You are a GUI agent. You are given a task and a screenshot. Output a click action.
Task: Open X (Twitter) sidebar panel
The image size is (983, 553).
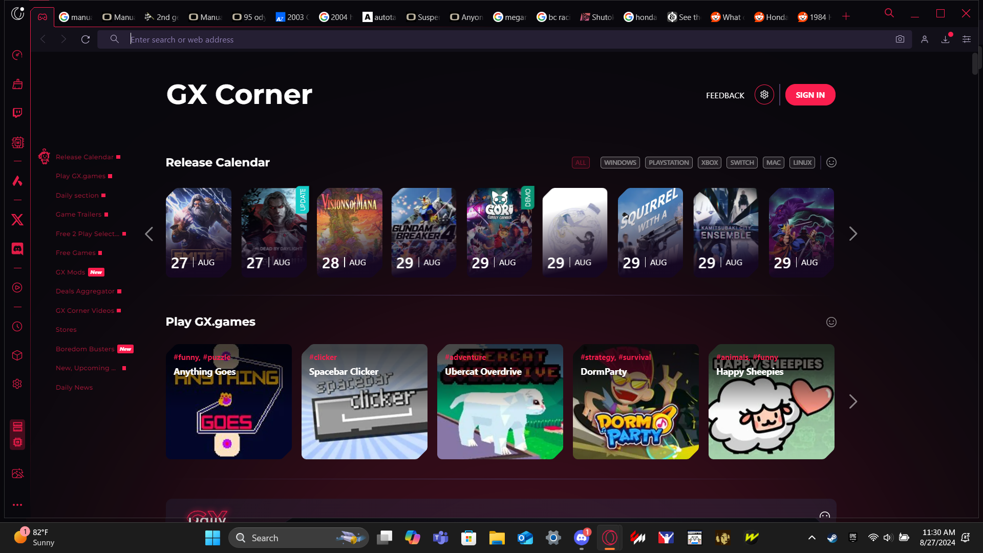click(x=17, y=220)
